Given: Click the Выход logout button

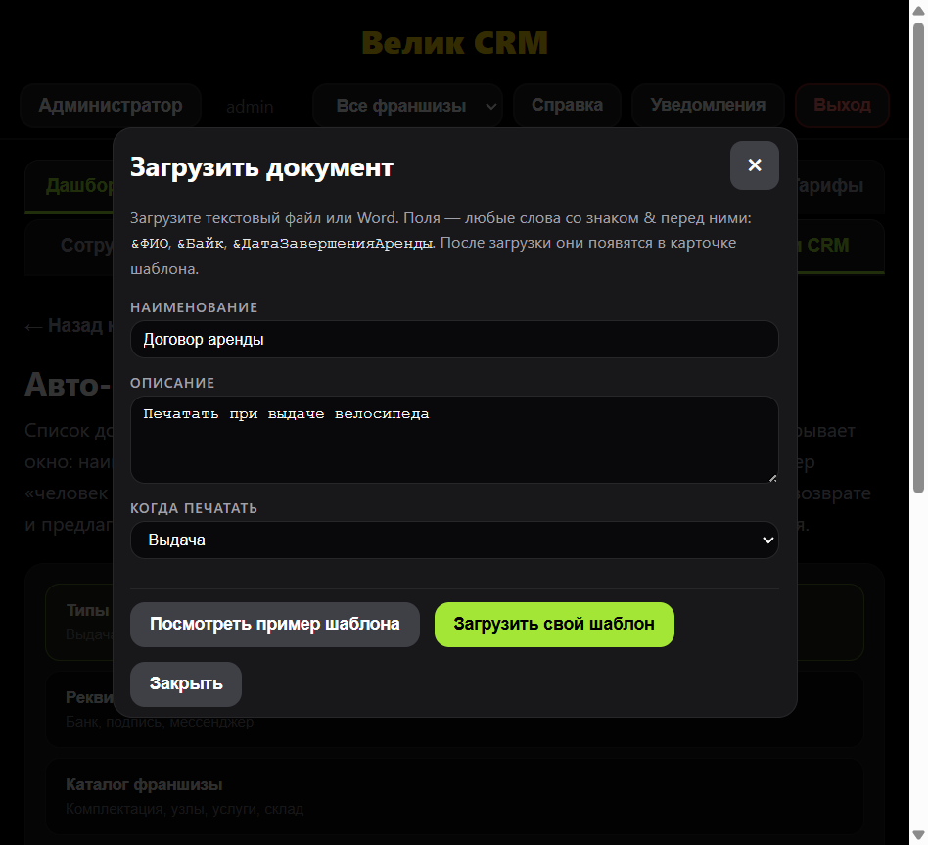Looking at the screenshot, I should point(842,106).
